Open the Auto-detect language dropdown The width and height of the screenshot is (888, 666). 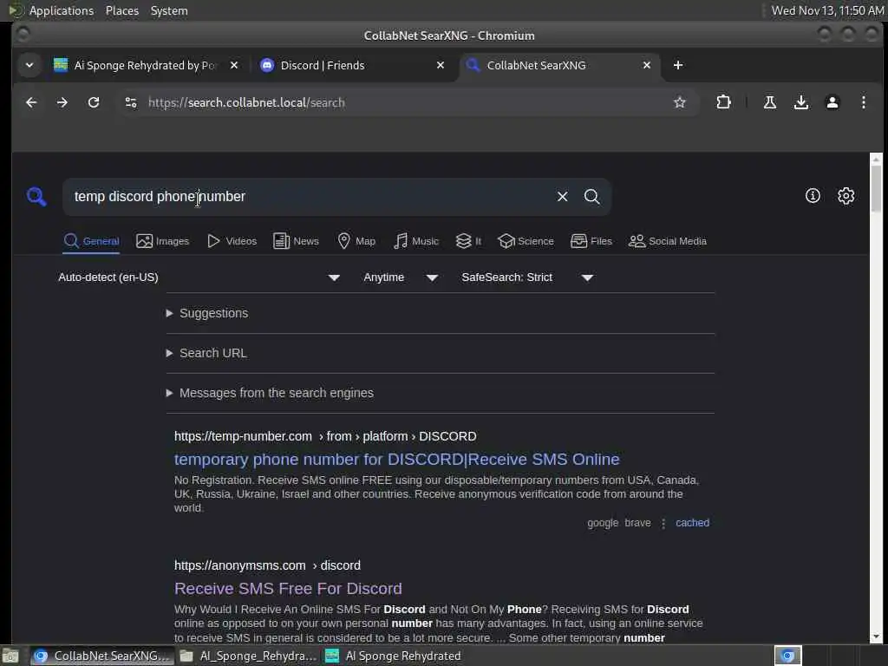point(199,277)
